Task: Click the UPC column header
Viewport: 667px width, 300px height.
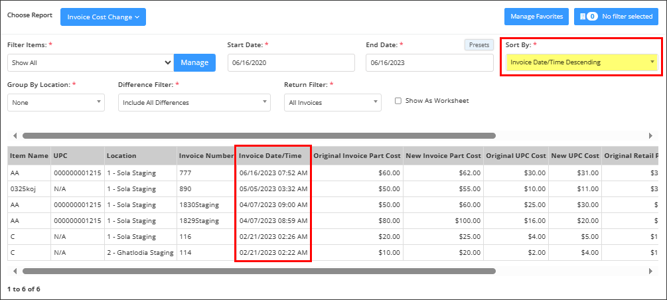Action: point(78,156)
